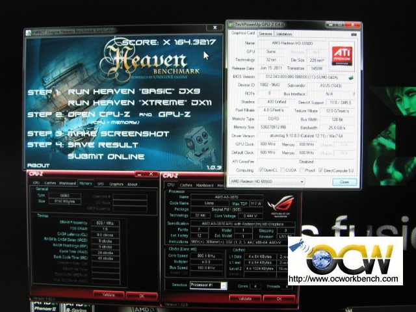Open the Caches tab in the memory CPU-Z window
The width and height of the screenshot is (416, 312).
pos(50,183)
